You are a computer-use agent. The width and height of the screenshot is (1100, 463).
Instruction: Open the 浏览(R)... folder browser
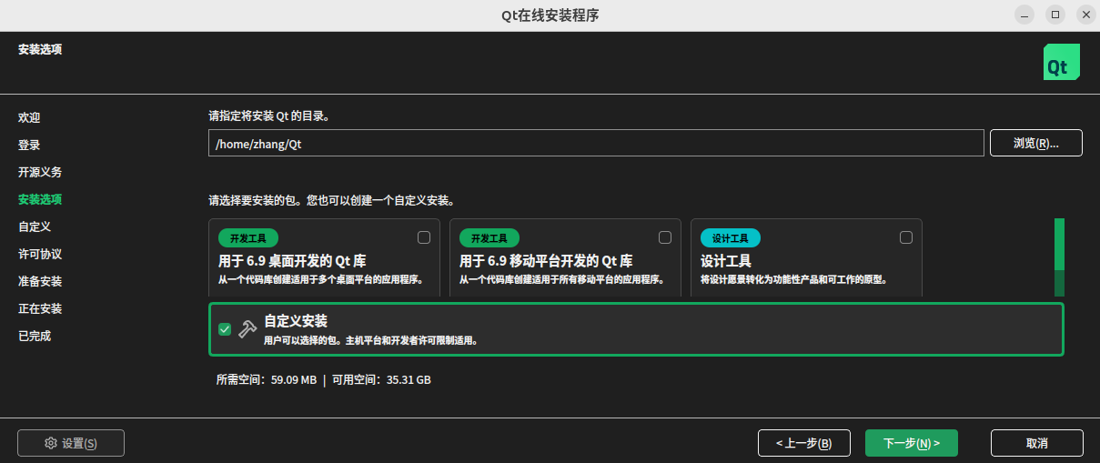point(1036,143)
